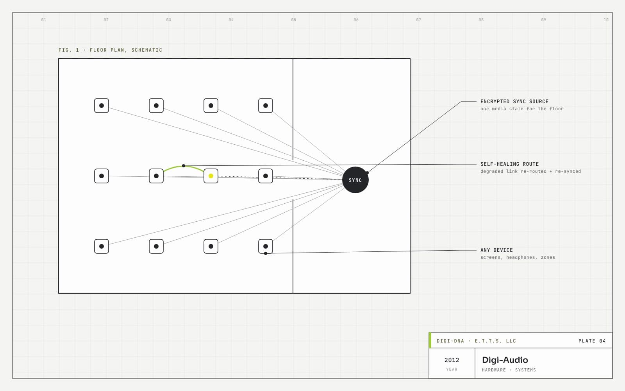Screen dimensions: 625x391
Task: Click grid column label "10"
Action: (606, 20)
